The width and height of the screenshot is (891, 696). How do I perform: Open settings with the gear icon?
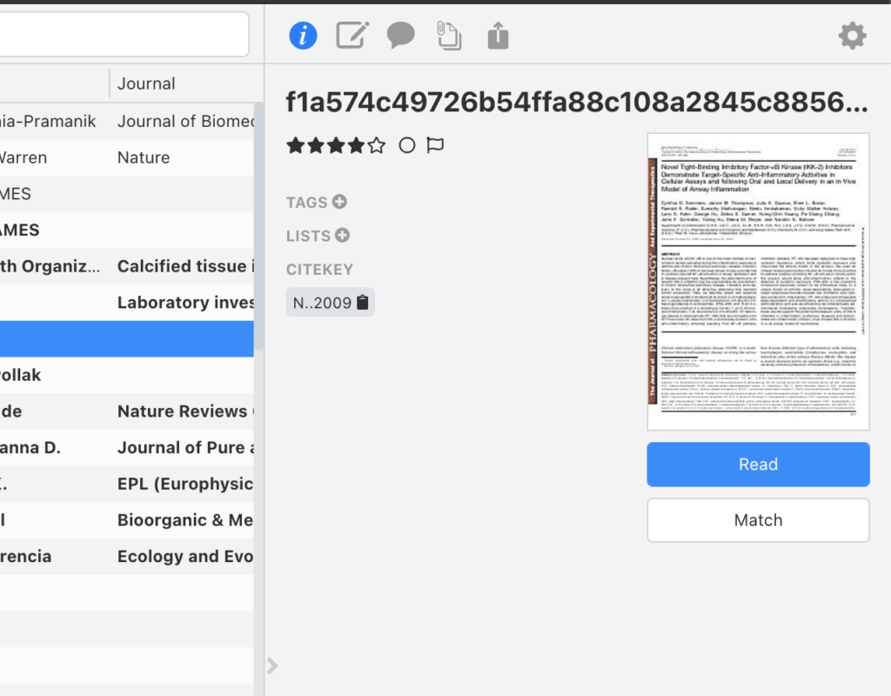pyautogui.click(x=852, y=35)
